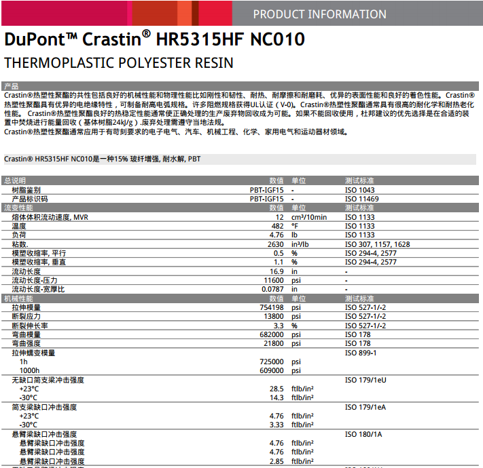Image resolution: width=483 pixels, height=468 pixels.
Task: Click the 1000h creep modulus value 609000
Action: pyautogui.click(x=271, y=370)
